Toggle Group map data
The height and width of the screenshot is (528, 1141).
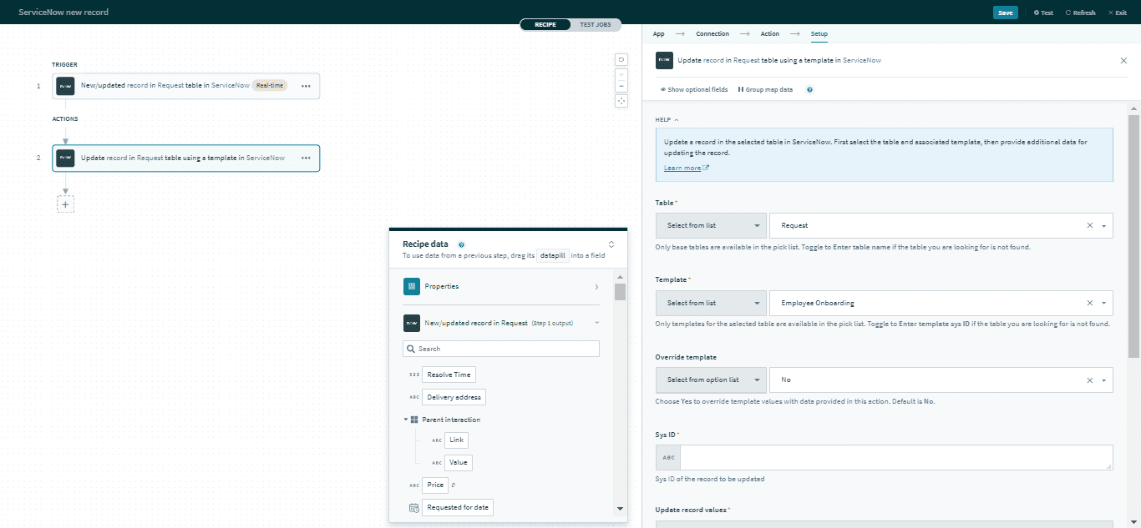[765, 90]
